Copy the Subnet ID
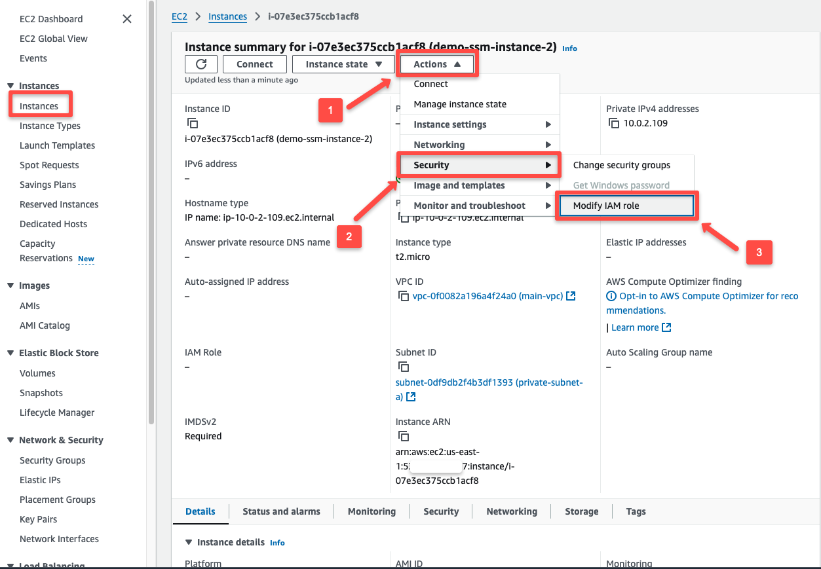 (x=404, y=367)
